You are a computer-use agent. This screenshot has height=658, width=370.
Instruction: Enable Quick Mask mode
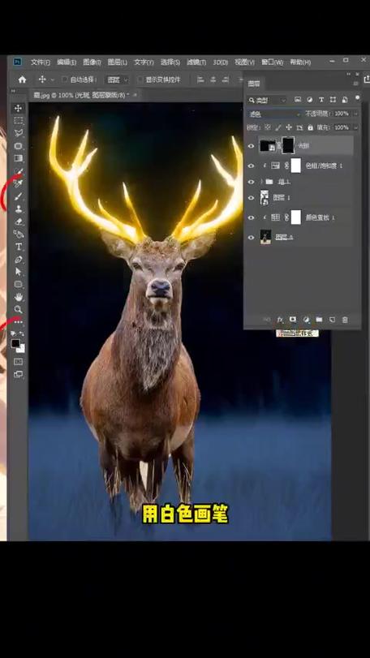tap(18, 361)
